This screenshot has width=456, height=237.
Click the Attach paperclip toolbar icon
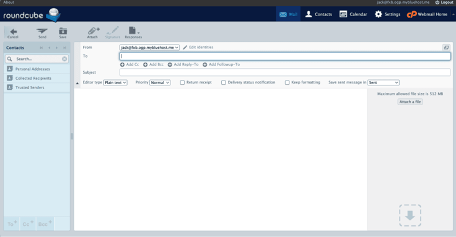[x=93, y=33]
